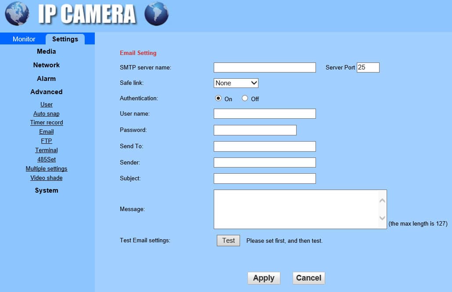The height and width of the screenshot is (292, 452).
Task: Click the Test email button
Action: (x=228, y=241)
